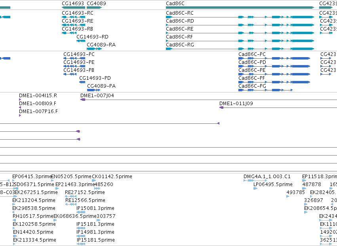Click protein CG14693-PB label
Screen dimensions: 337x246
coord(79,70)
